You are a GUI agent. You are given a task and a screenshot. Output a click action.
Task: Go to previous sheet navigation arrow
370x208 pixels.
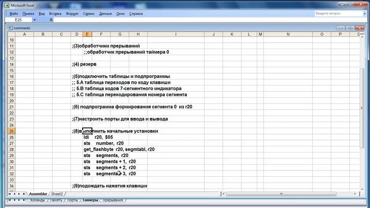14,194
